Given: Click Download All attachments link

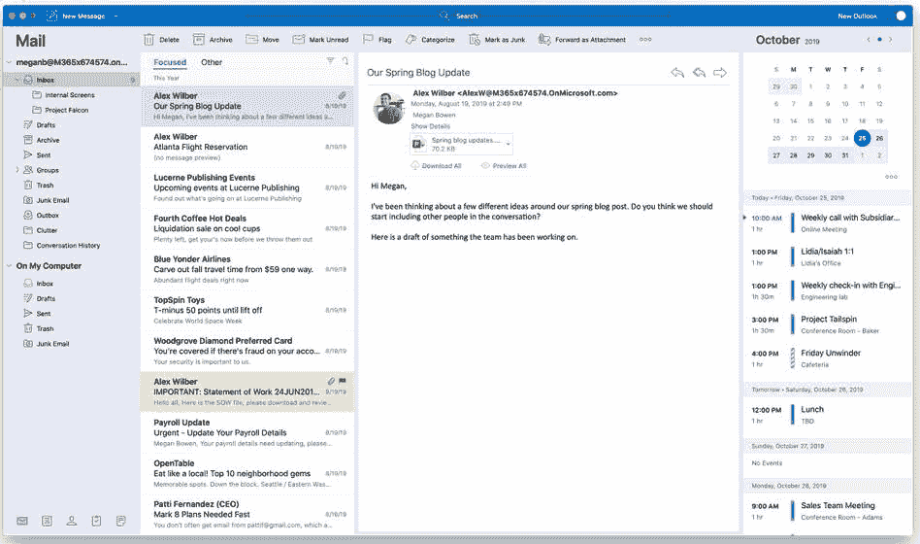Looking at the screenshot, I should (x=437, y=166).
